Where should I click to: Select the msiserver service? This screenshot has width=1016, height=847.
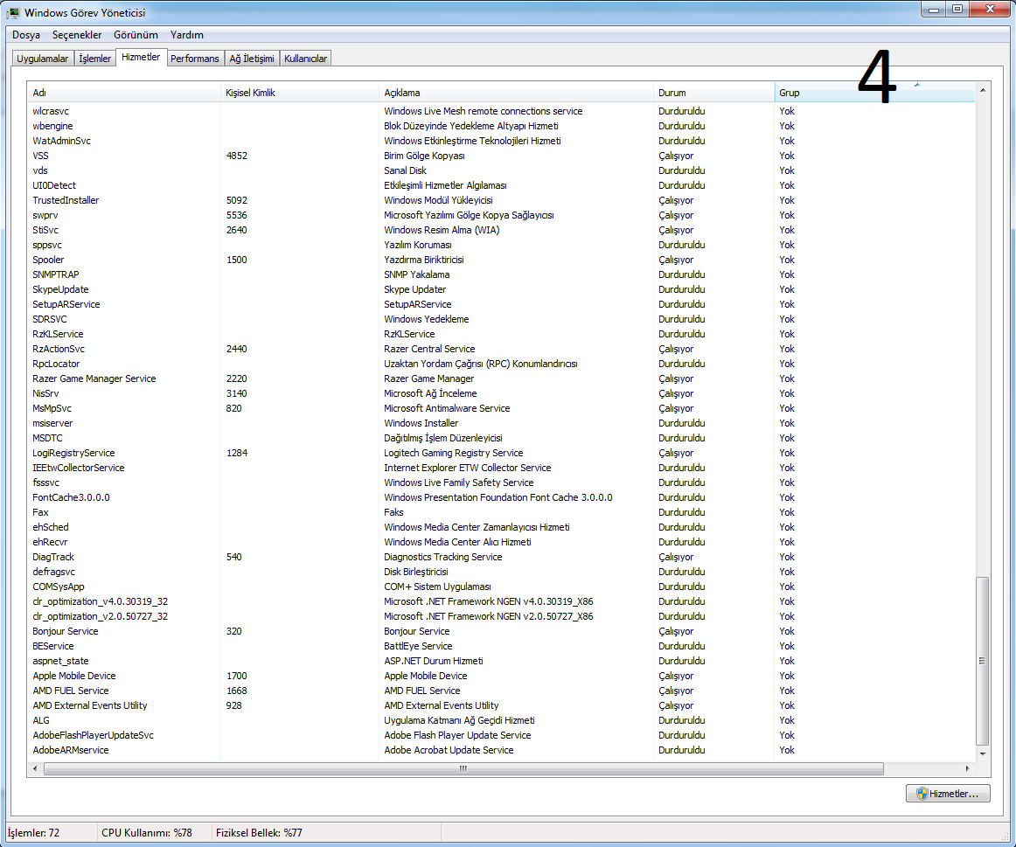click(52, 423)
